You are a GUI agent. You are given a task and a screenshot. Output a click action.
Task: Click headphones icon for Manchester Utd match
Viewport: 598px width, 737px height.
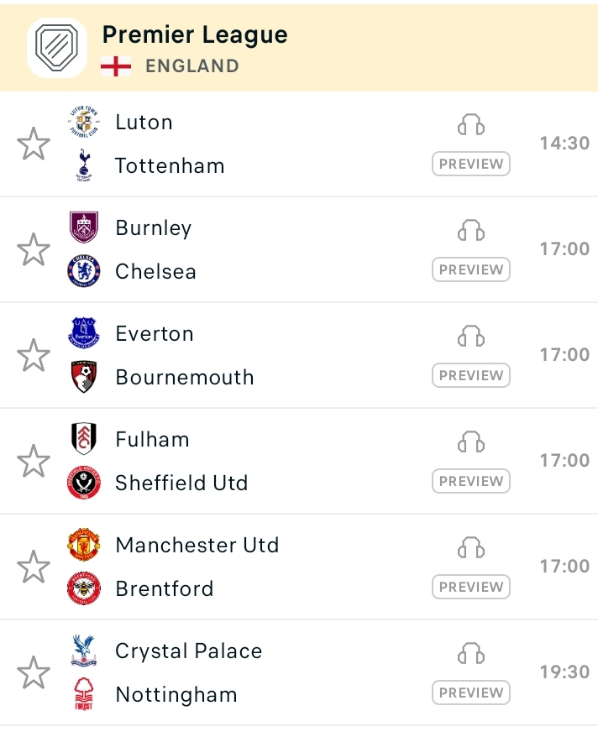(471, 547)
